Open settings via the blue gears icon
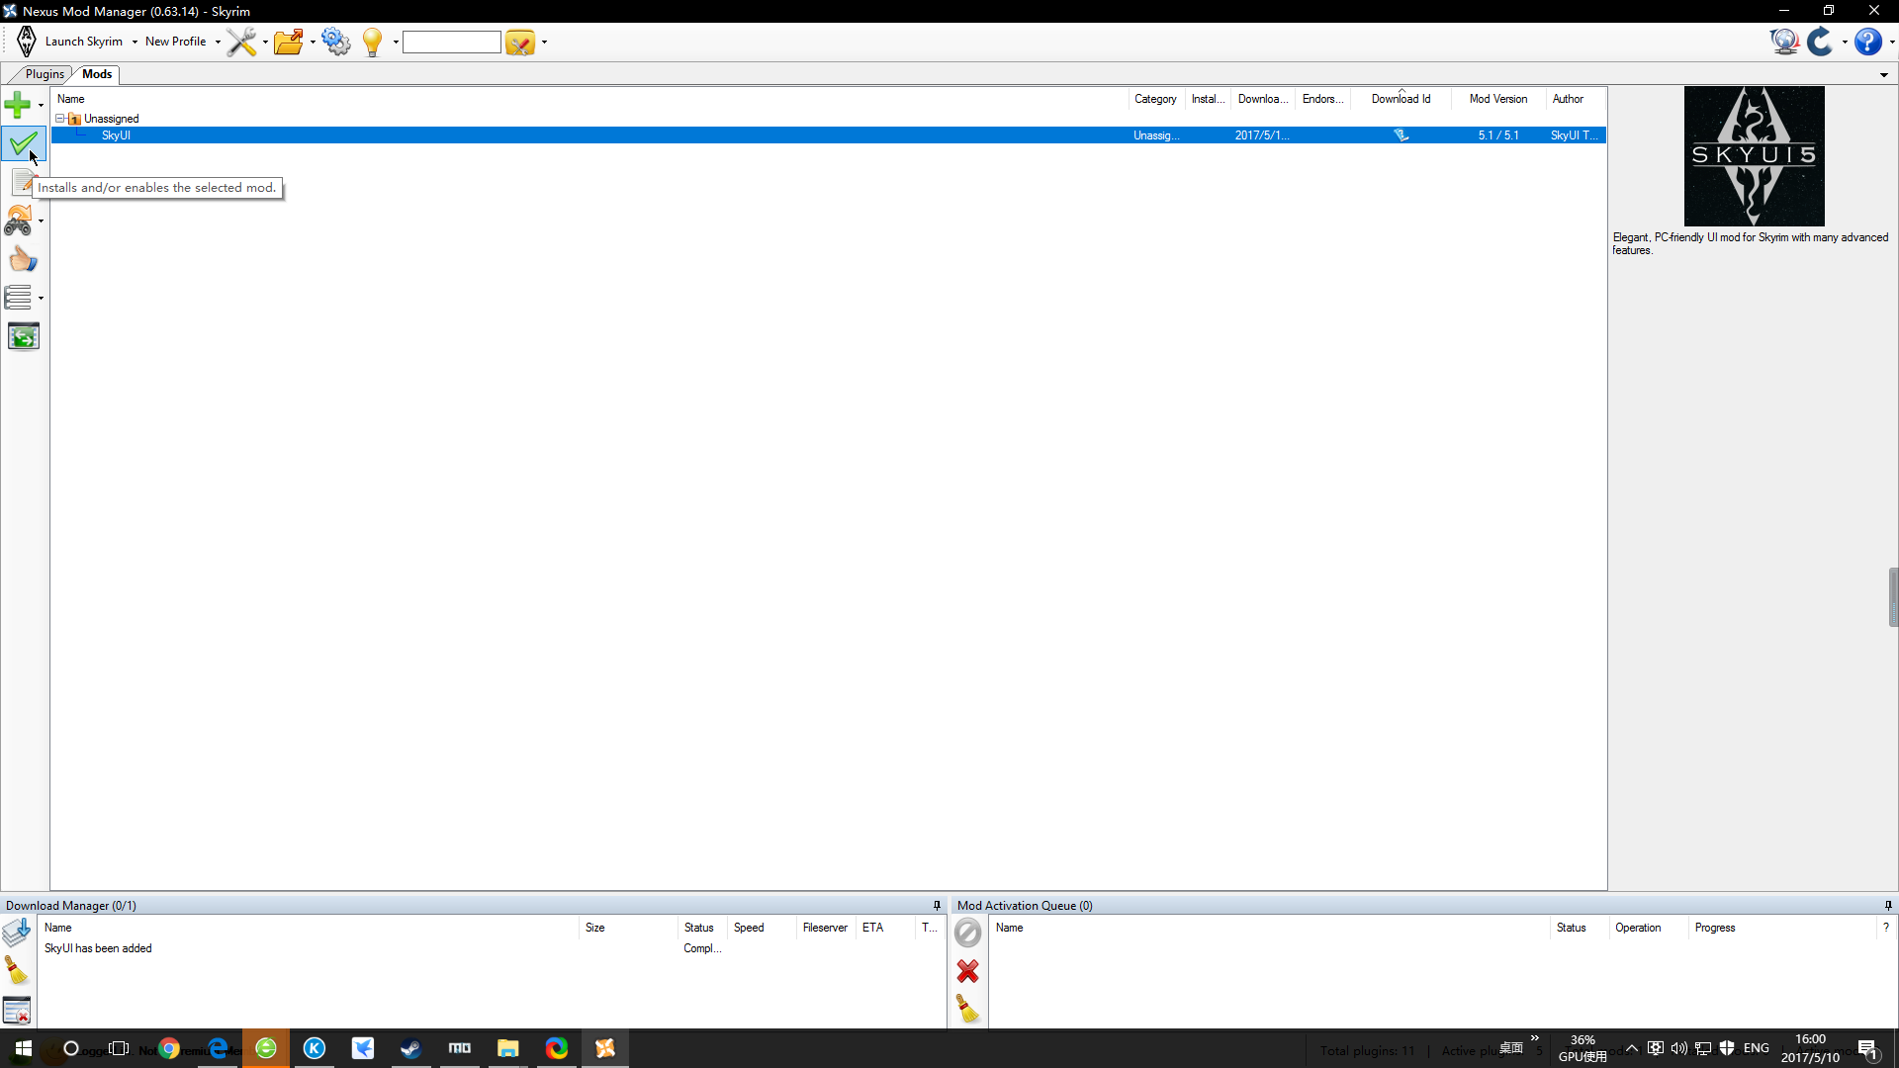 coord(336,42)
